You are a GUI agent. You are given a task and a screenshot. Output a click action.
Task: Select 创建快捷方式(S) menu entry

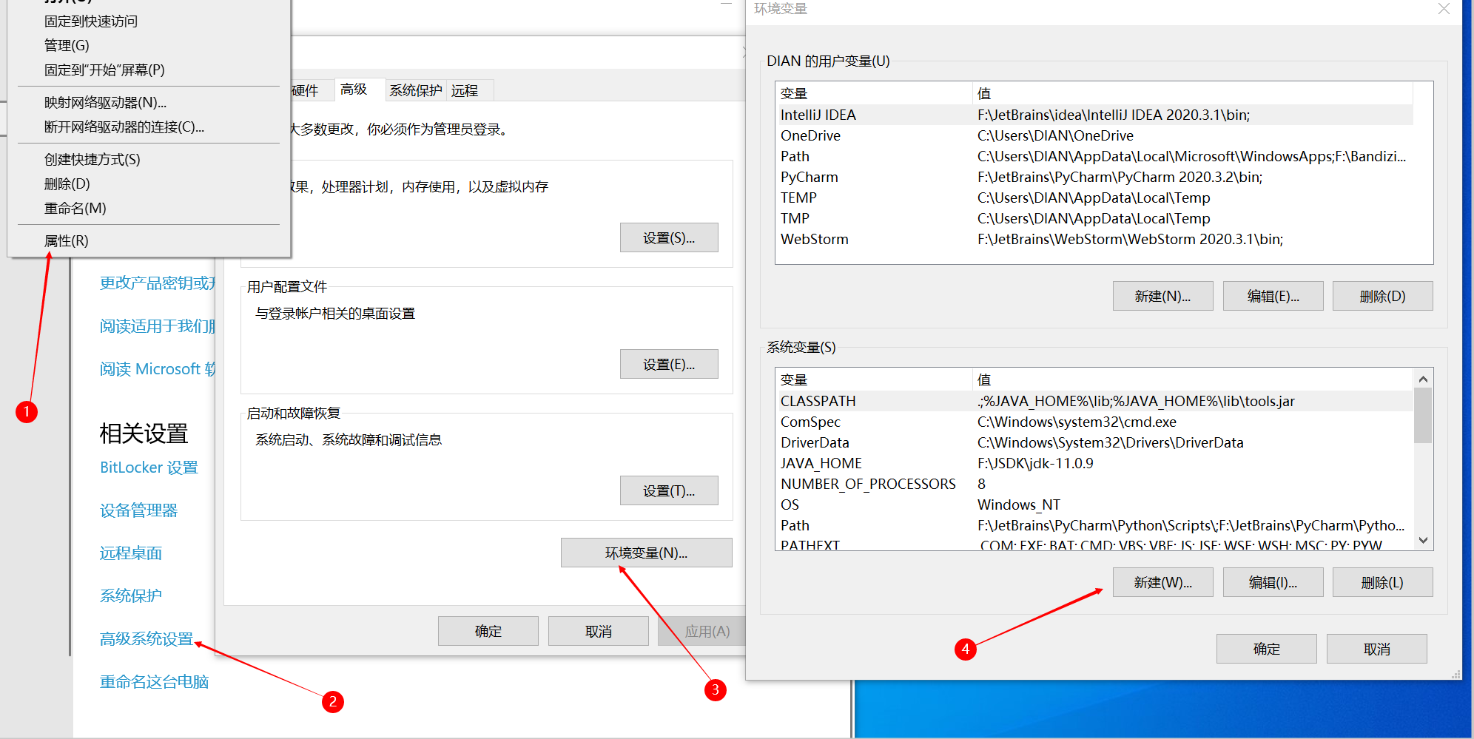pyautogui.click(x=92, y=159)
